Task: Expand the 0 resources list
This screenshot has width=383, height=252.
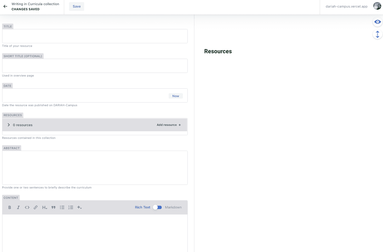Action: [9, 125]
